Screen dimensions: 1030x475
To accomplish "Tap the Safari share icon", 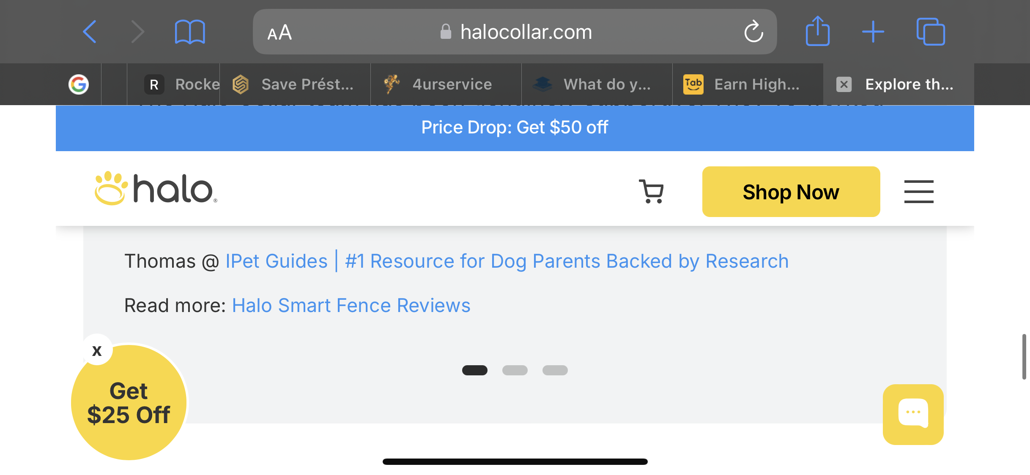I will tap(817, 31).
